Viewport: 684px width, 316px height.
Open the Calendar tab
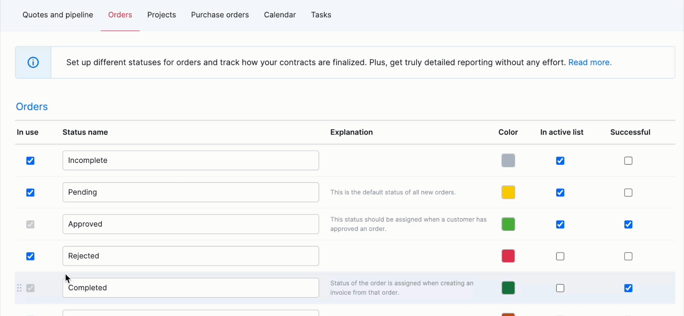pos(280,15)
